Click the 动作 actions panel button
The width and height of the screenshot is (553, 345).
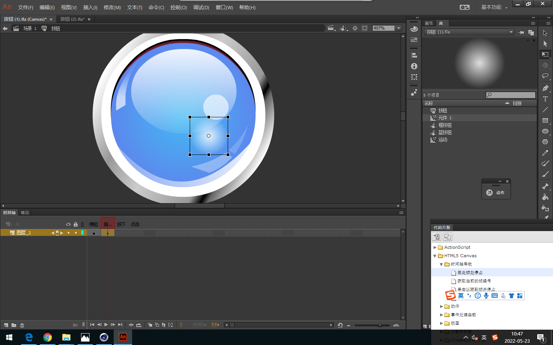(496, 192)
